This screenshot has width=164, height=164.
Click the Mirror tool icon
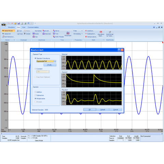54,31
